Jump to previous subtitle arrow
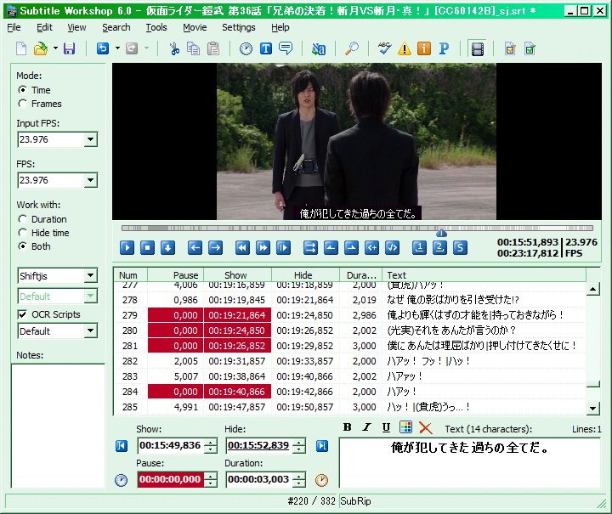Viewport: 612px width, 514px height. click(x=195, y=247)
